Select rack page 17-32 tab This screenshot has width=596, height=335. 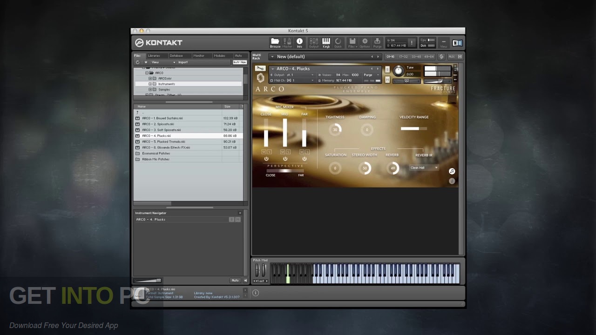tap(403, 57)
